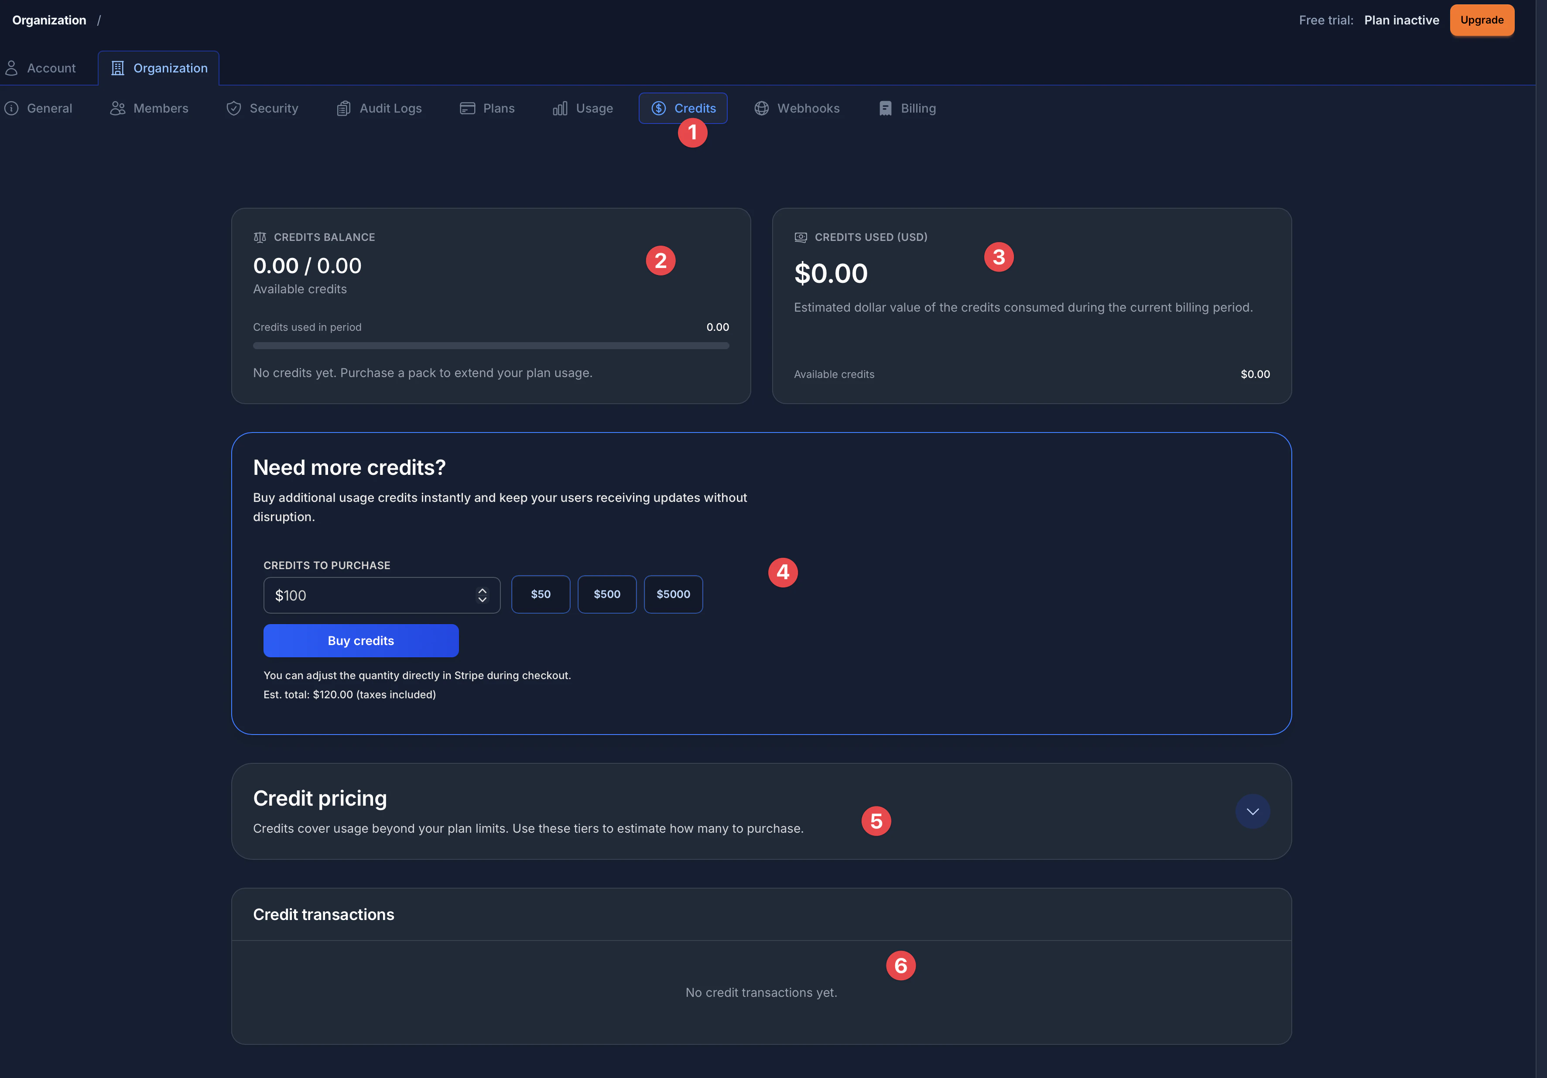The width and height of the screenshot is (1547, 1078).
Task: Open the $100 credits purchase selector
Action: point(381,595)
